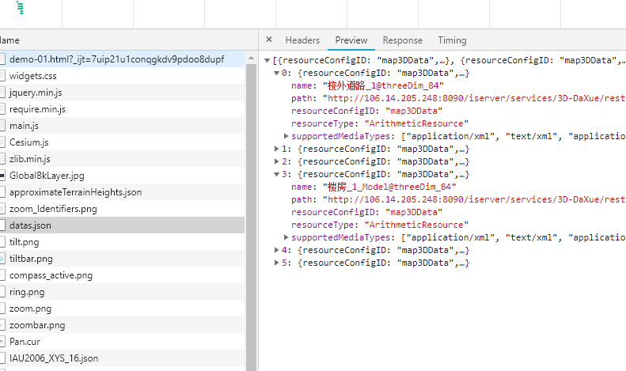Select zlib.min.js request
626x371 pixels.
tap(122, 159)
